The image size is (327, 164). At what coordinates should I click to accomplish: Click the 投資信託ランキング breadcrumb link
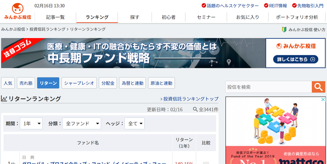point(48,29)
